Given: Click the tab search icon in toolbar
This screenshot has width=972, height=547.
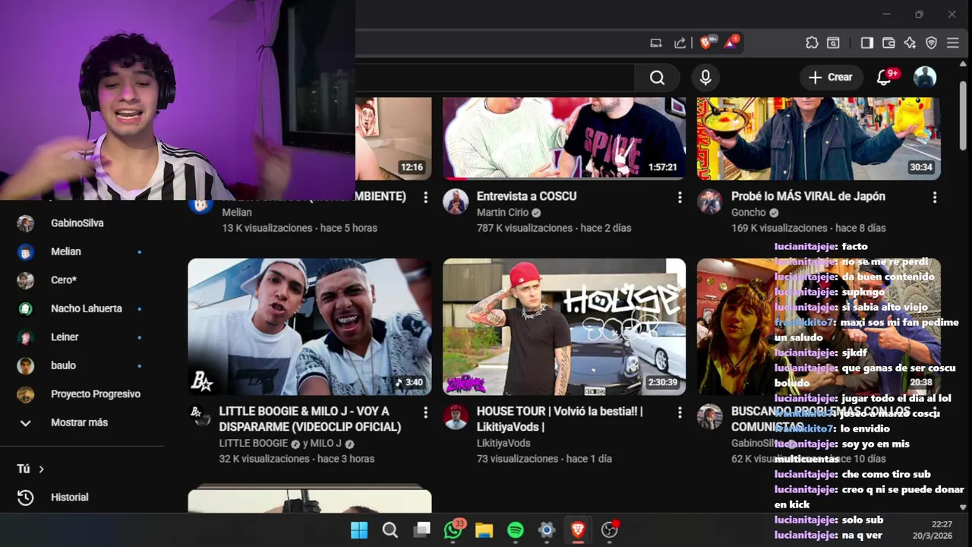Looking at the screenshot, I should pyautogui.click(x=833, y=43).
